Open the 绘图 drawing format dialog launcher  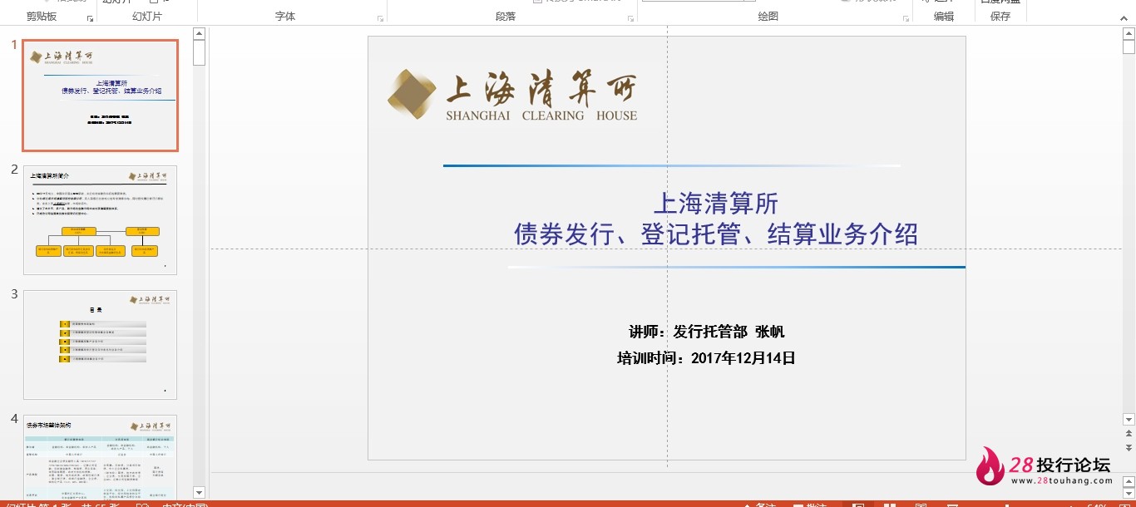[x=906, y=18]
